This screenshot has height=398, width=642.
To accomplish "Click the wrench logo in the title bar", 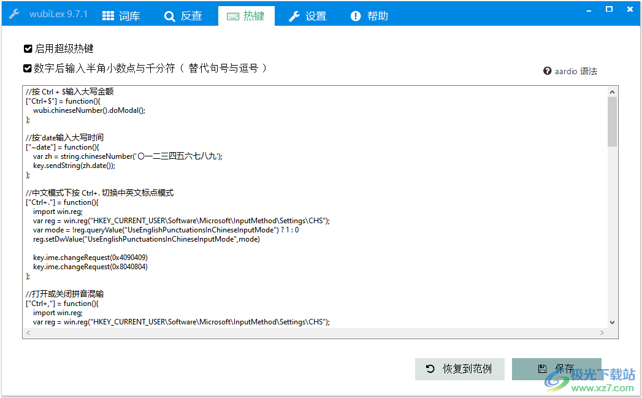I will [x=14, y=13].
